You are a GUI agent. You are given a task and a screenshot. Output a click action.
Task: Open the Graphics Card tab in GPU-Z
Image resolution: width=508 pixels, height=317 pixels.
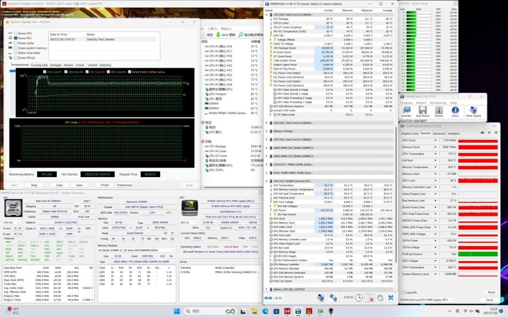point(409,133)
